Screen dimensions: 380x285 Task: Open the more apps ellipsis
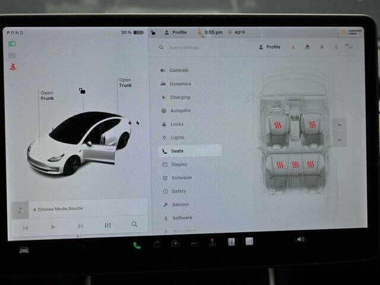tap(194, 243)
